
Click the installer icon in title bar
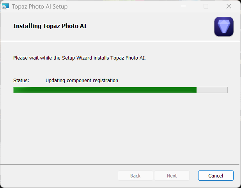(5, 6)
